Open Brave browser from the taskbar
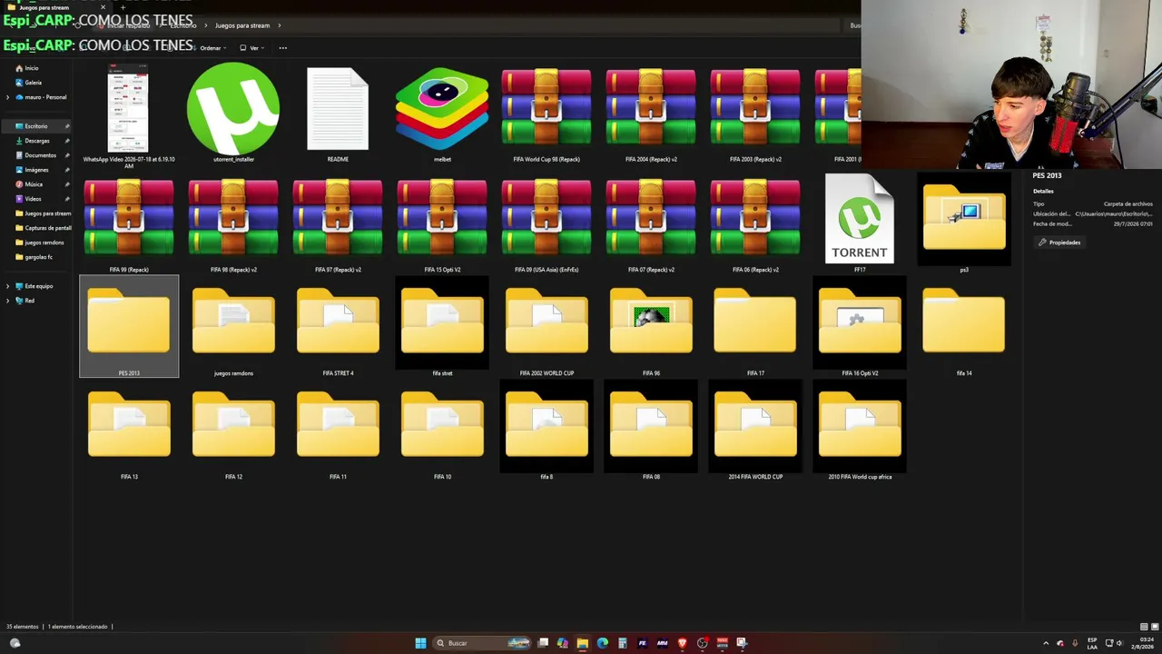The height and width of the screenshot is (654, 1162). tap(682, 643)
